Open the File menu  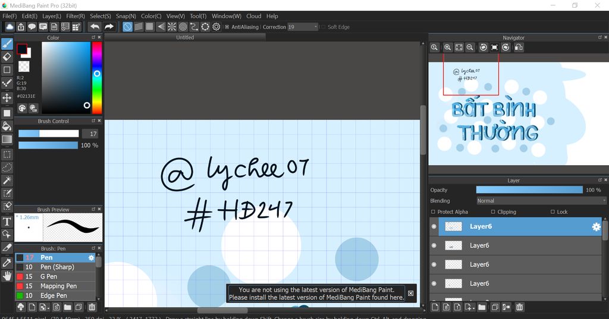[x=10, y=16]
